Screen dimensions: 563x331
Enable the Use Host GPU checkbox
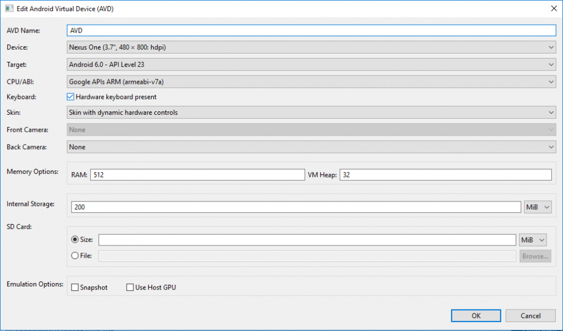click(130, 287)
